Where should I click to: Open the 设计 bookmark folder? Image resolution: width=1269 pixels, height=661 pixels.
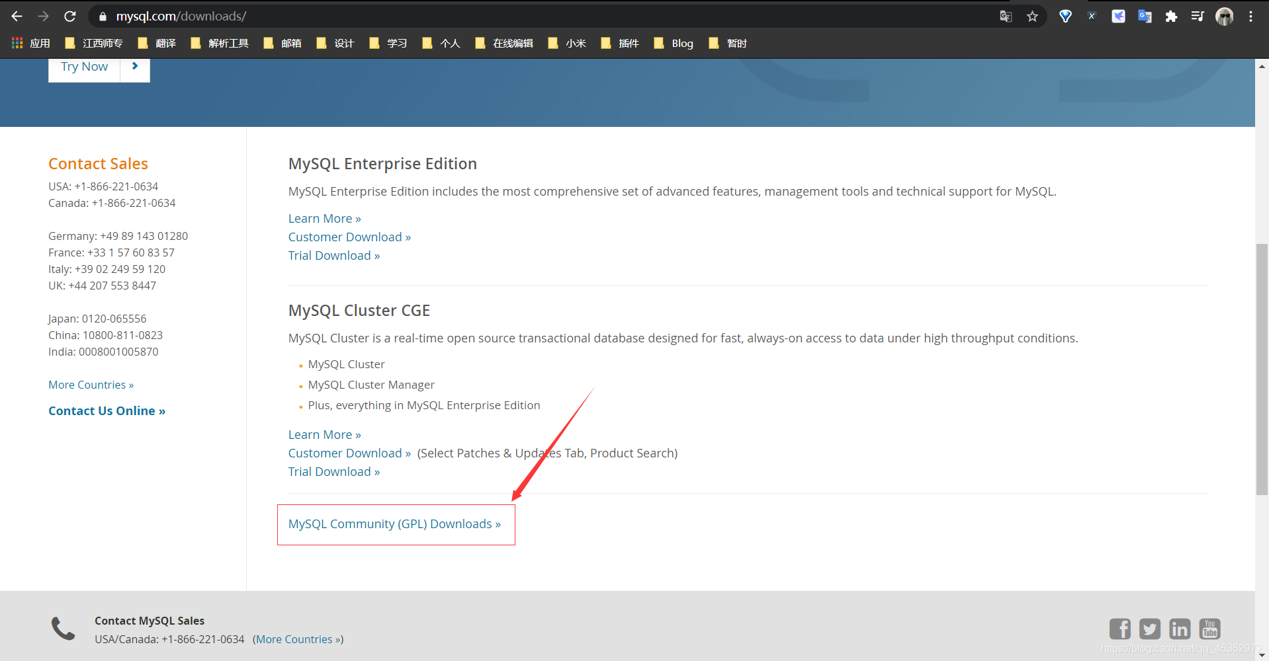tap(335, 44)
